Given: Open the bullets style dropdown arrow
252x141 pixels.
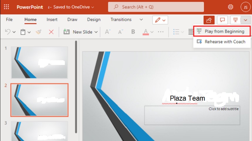Looking at the screenshot, I should tap(182, 32).
